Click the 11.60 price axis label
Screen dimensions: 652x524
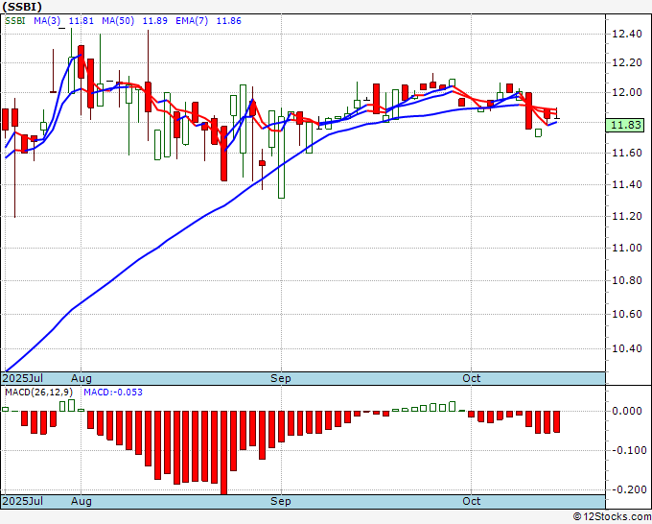coord(627,154)
